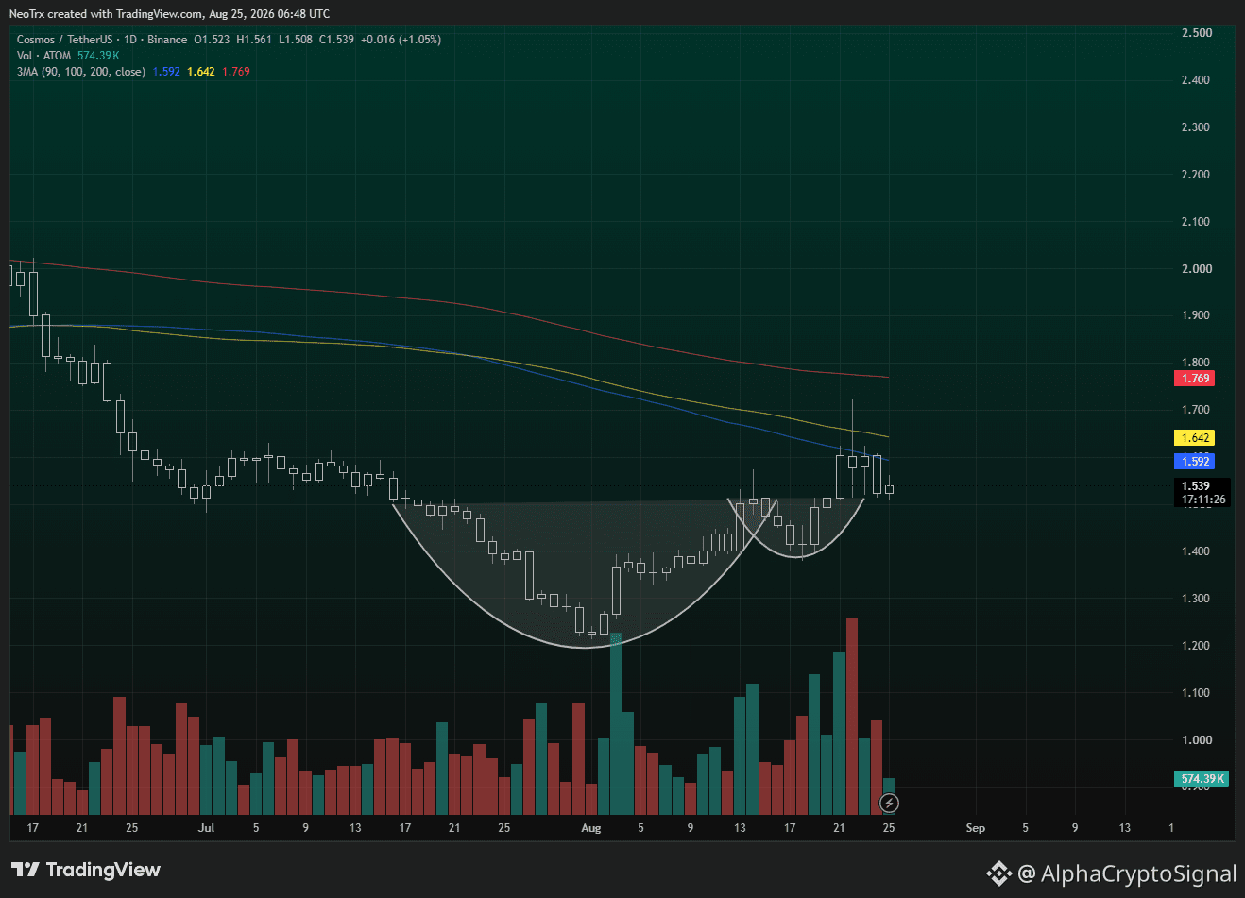Click the Aug label on the time axis
This screenshot has width=1245, height=898.
click(591, 828)
